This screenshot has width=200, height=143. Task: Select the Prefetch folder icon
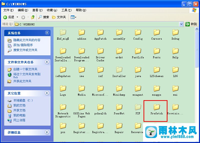coord(157,107)
